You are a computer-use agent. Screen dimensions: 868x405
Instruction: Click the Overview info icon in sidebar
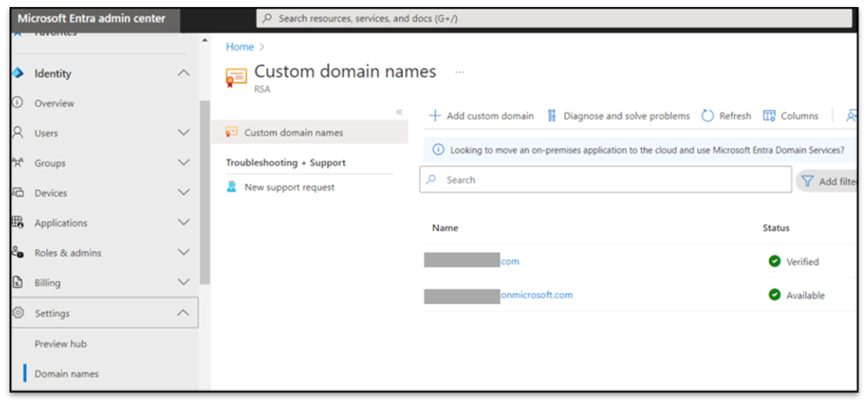point(16,103)
